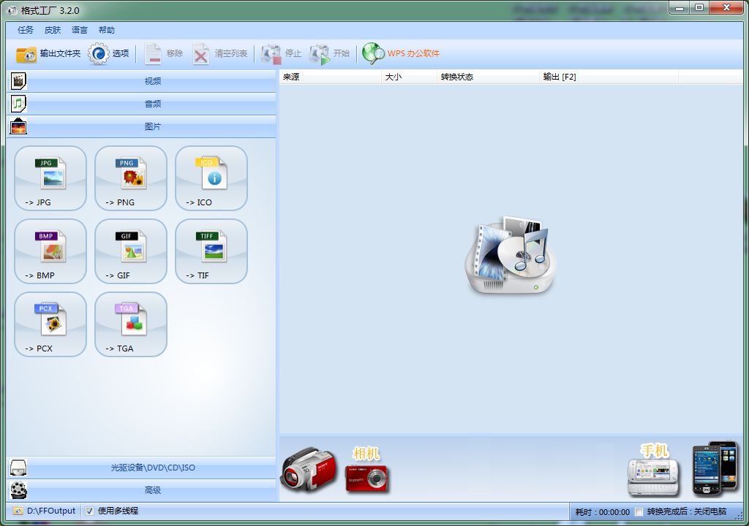
Task: Open the 语言 menu
Action: click(79, 30)
